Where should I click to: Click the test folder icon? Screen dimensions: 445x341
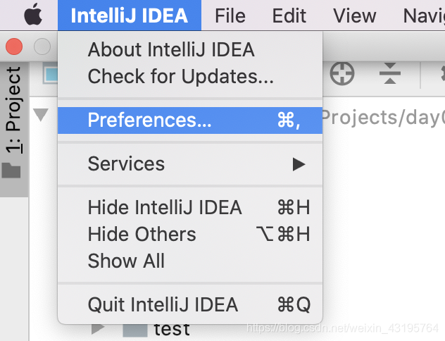point(134,330)
